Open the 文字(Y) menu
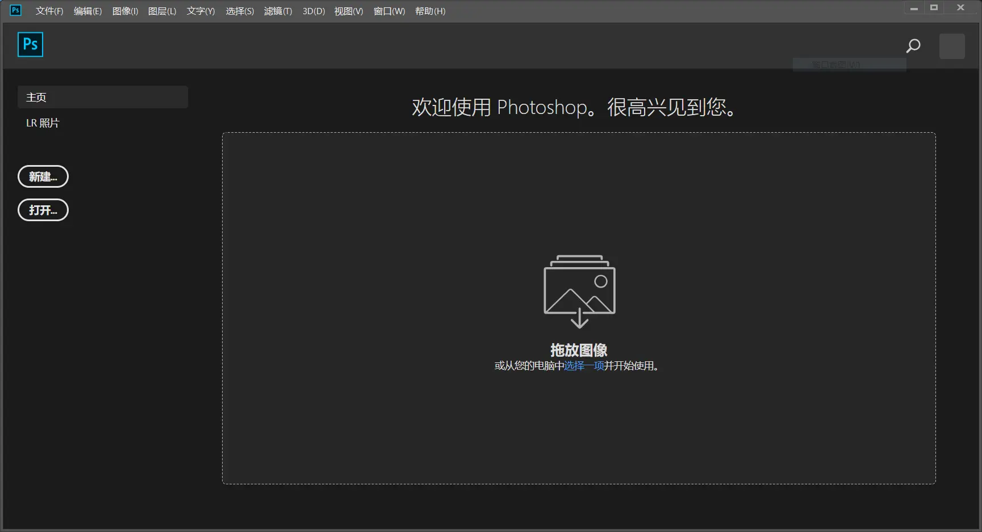982x532 pixels. (201, 11)
